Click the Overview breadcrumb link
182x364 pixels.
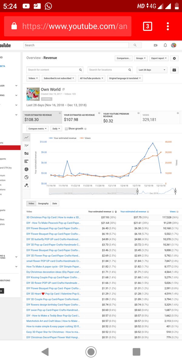coord(33,58)
